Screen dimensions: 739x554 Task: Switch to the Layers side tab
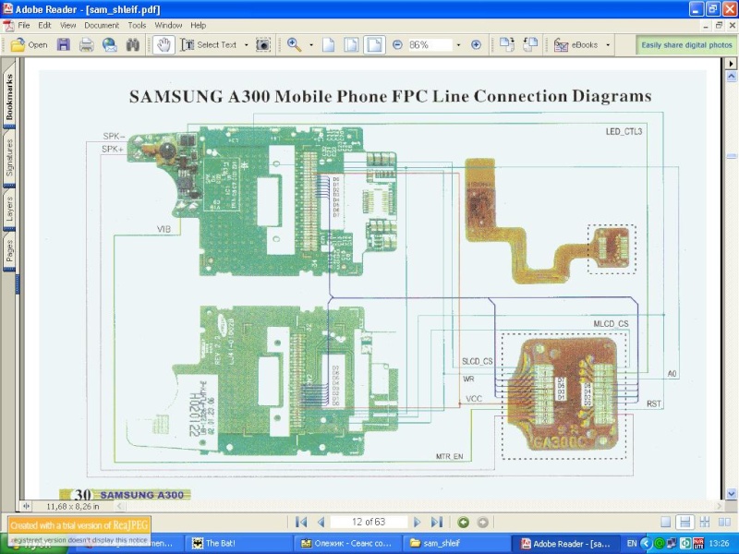[x=9, y=209]
